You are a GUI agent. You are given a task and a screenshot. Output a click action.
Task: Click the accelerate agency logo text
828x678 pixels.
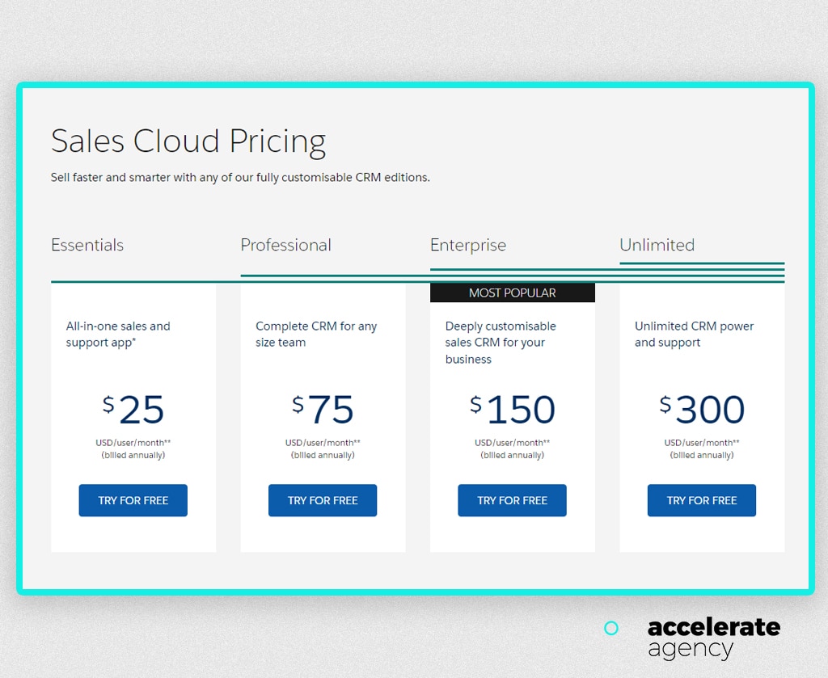pos(713,638)
